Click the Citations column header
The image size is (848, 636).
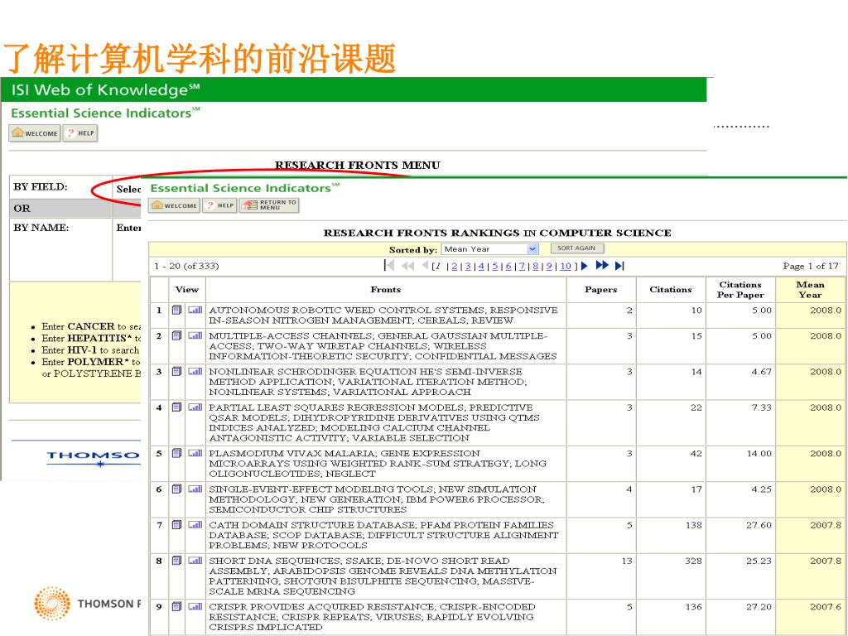671,289
